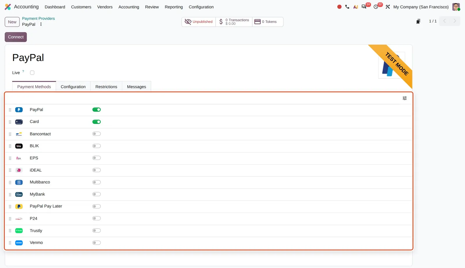Viewport: 465px width, 268px height.
Task: Click the Venmo row drag handle
Action: pyautogui.click(x=10, y=243)
